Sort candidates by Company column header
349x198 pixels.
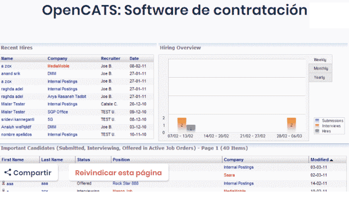point(234,160)
